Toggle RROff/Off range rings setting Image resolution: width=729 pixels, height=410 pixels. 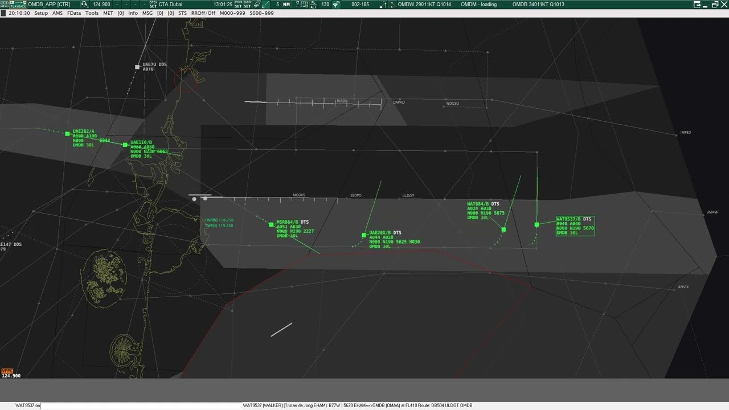[x=203, y=13]
